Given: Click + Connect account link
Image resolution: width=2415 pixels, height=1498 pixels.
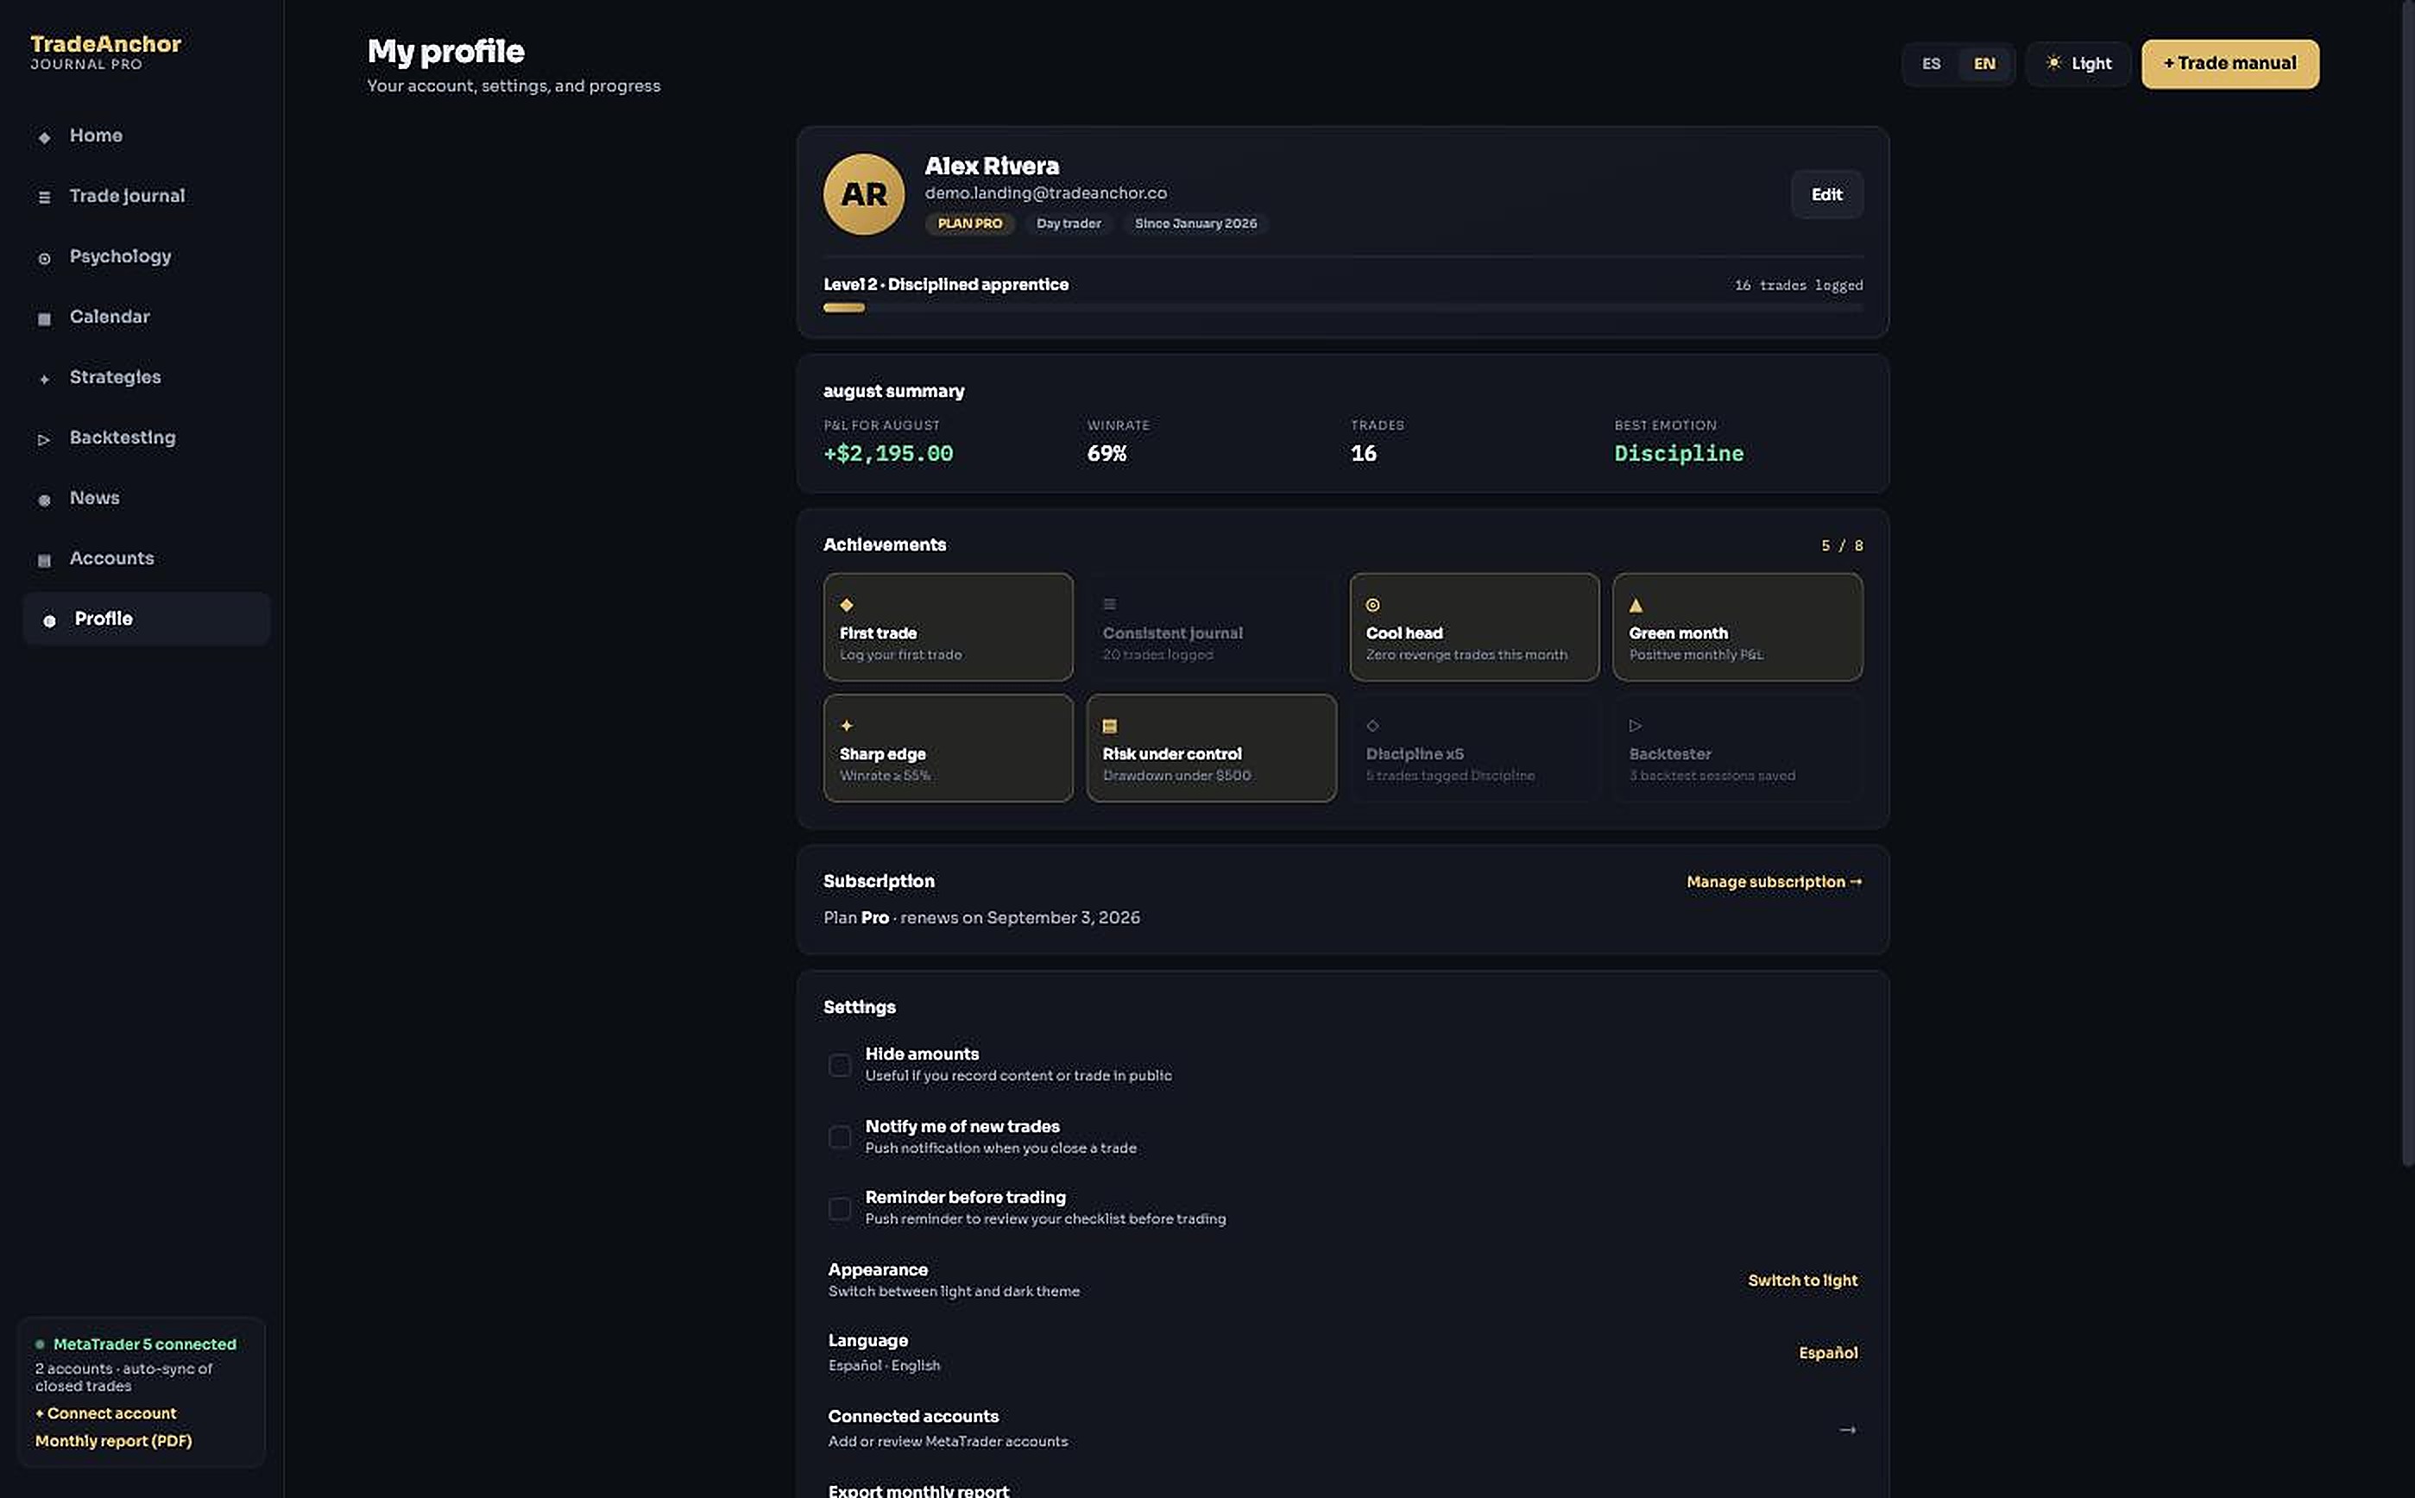Looking at the screenshot, I should coord(106,1413).
